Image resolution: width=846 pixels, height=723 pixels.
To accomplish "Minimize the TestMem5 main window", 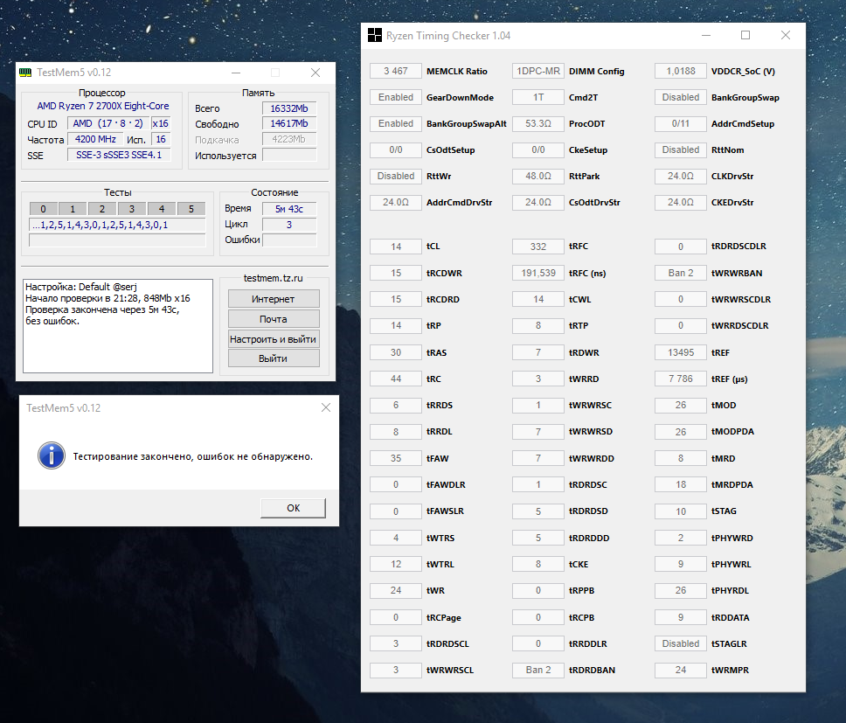I will tap(236, 73).
